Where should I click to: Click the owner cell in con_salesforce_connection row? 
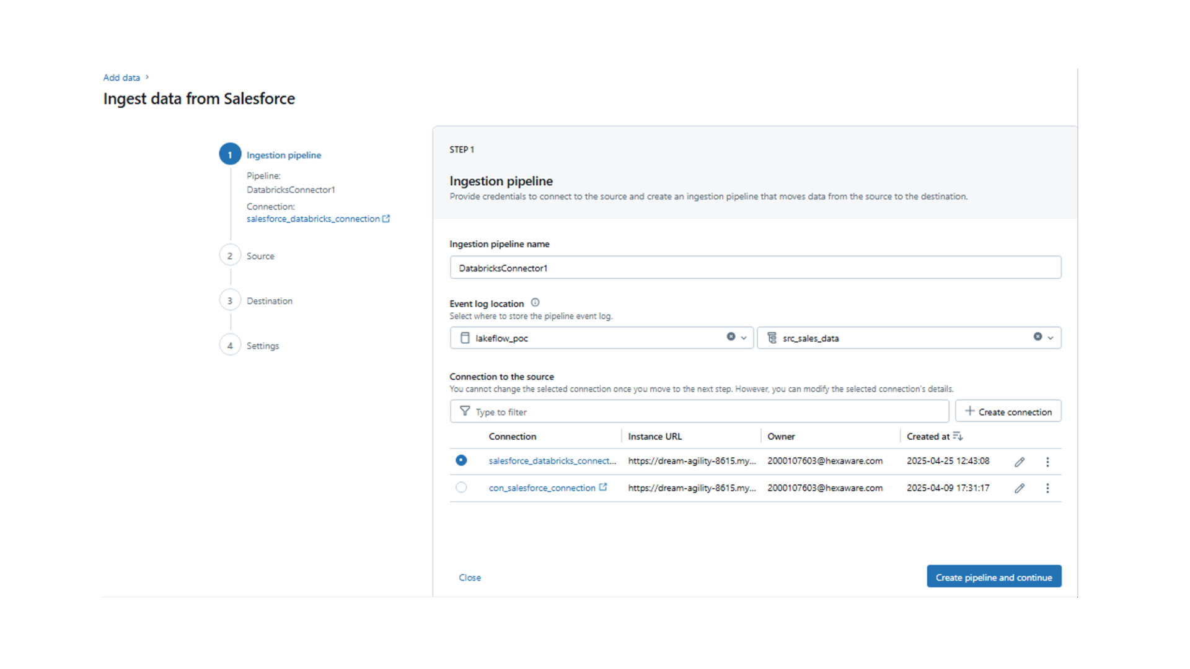(x=825, y=488)
